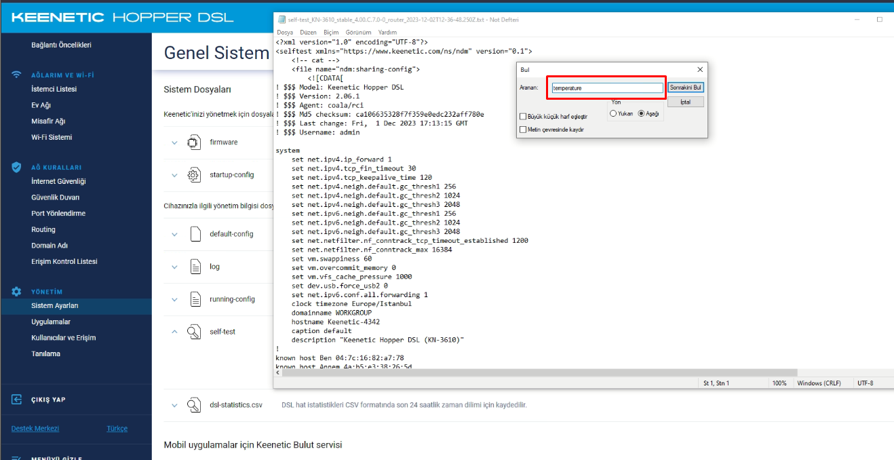
Task: Click the Windows (CRLF) status bar entry
Action: (819, 383)
